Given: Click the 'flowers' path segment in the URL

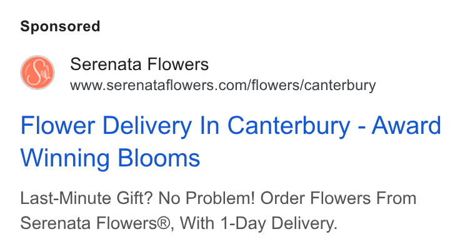Looking at the screenshot, I should pos(276,85).
